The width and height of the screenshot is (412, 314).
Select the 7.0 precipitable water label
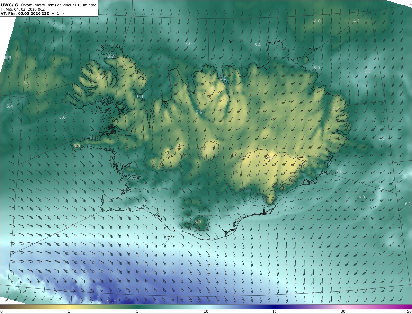[188, 43]
